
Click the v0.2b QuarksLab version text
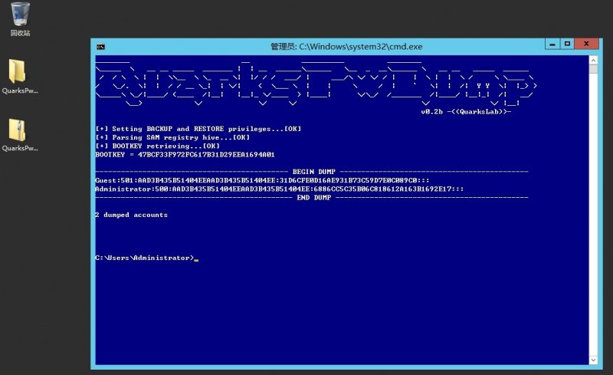coord(466,111)
